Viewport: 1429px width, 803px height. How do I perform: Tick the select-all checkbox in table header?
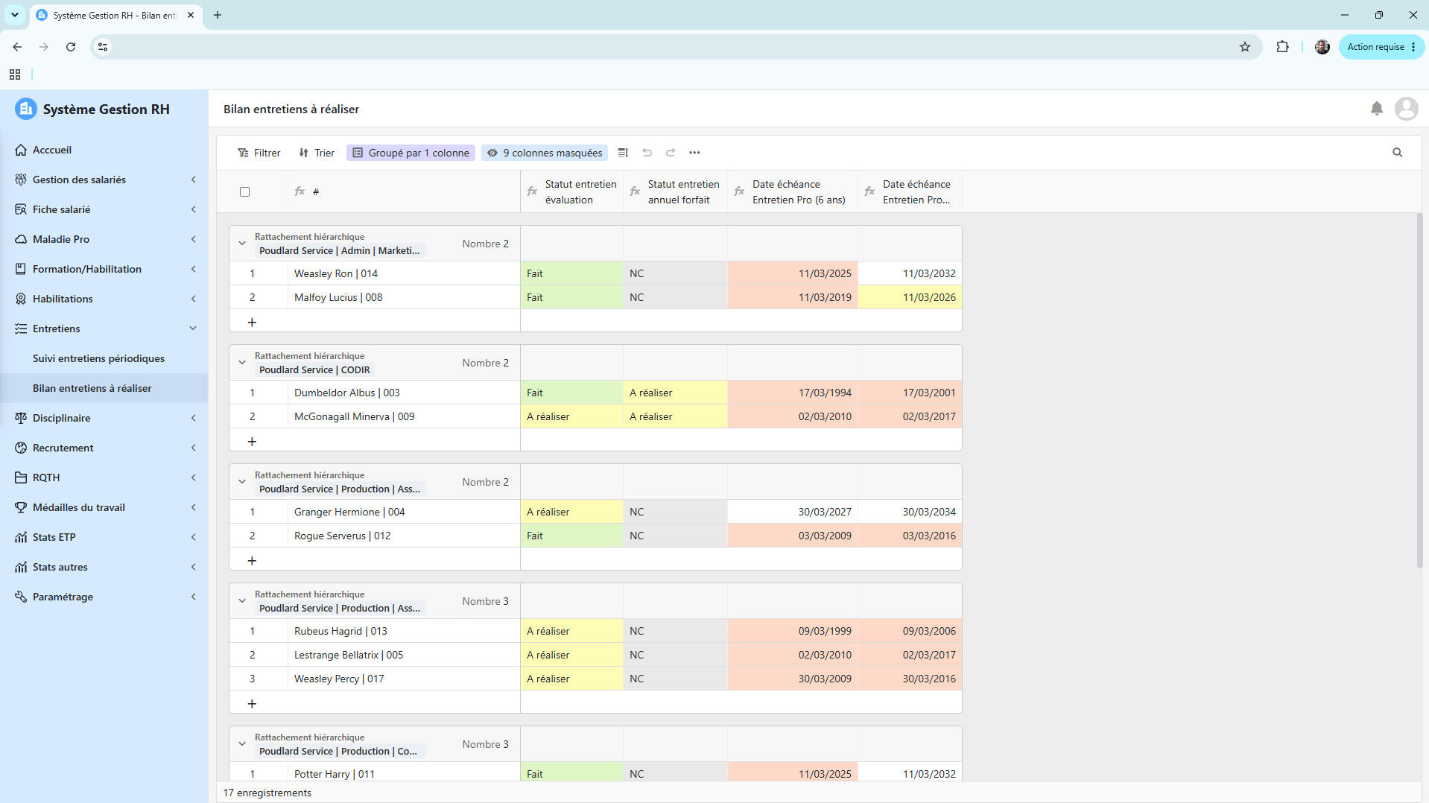pos(244,191)
